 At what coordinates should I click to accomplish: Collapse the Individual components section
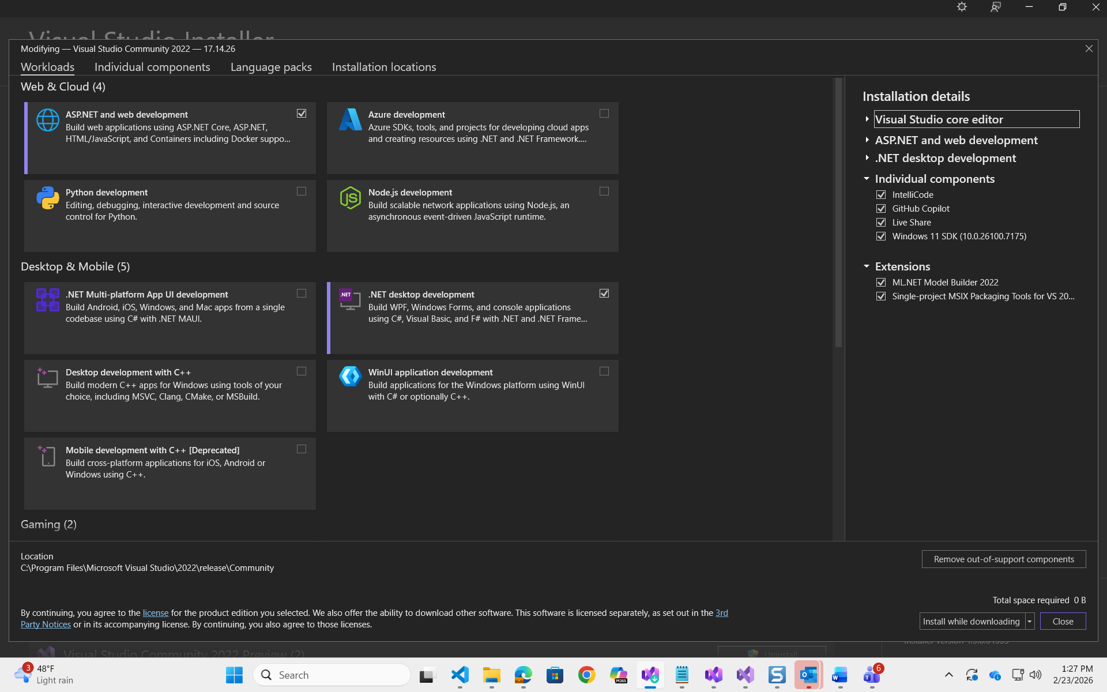867,179
